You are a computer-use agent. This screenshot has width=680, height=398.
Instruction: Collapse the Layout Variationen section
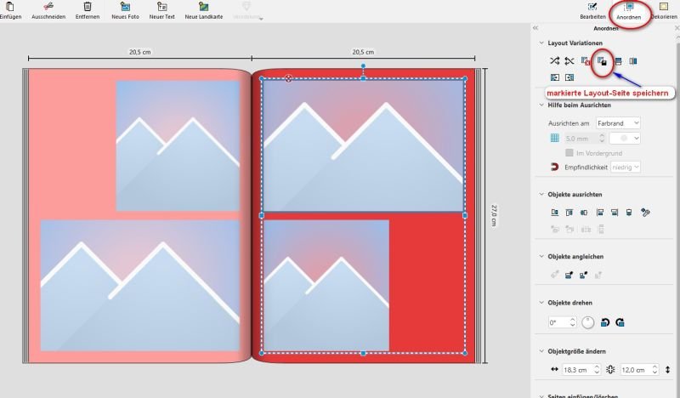[541, 43]
